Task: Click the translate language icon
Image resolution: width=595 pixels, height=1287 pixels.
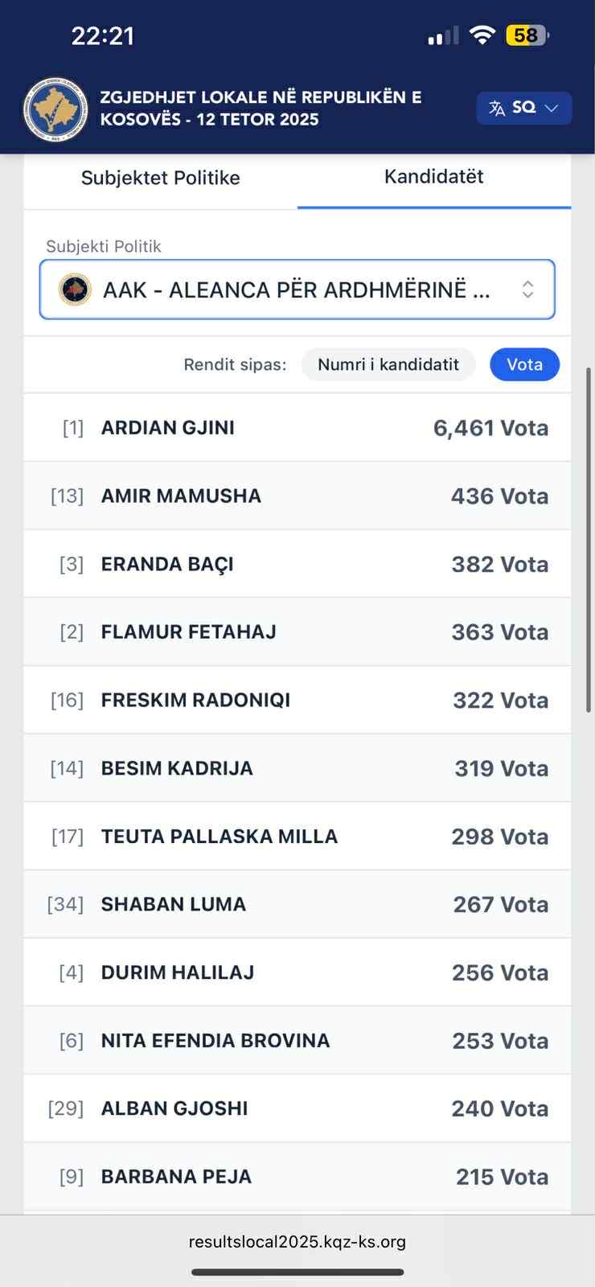Action: [497, 109]
